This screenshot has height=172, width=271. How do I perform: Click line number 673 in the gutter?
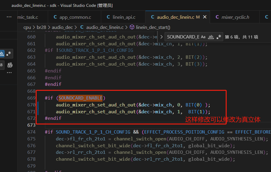(x=31, y=125)
